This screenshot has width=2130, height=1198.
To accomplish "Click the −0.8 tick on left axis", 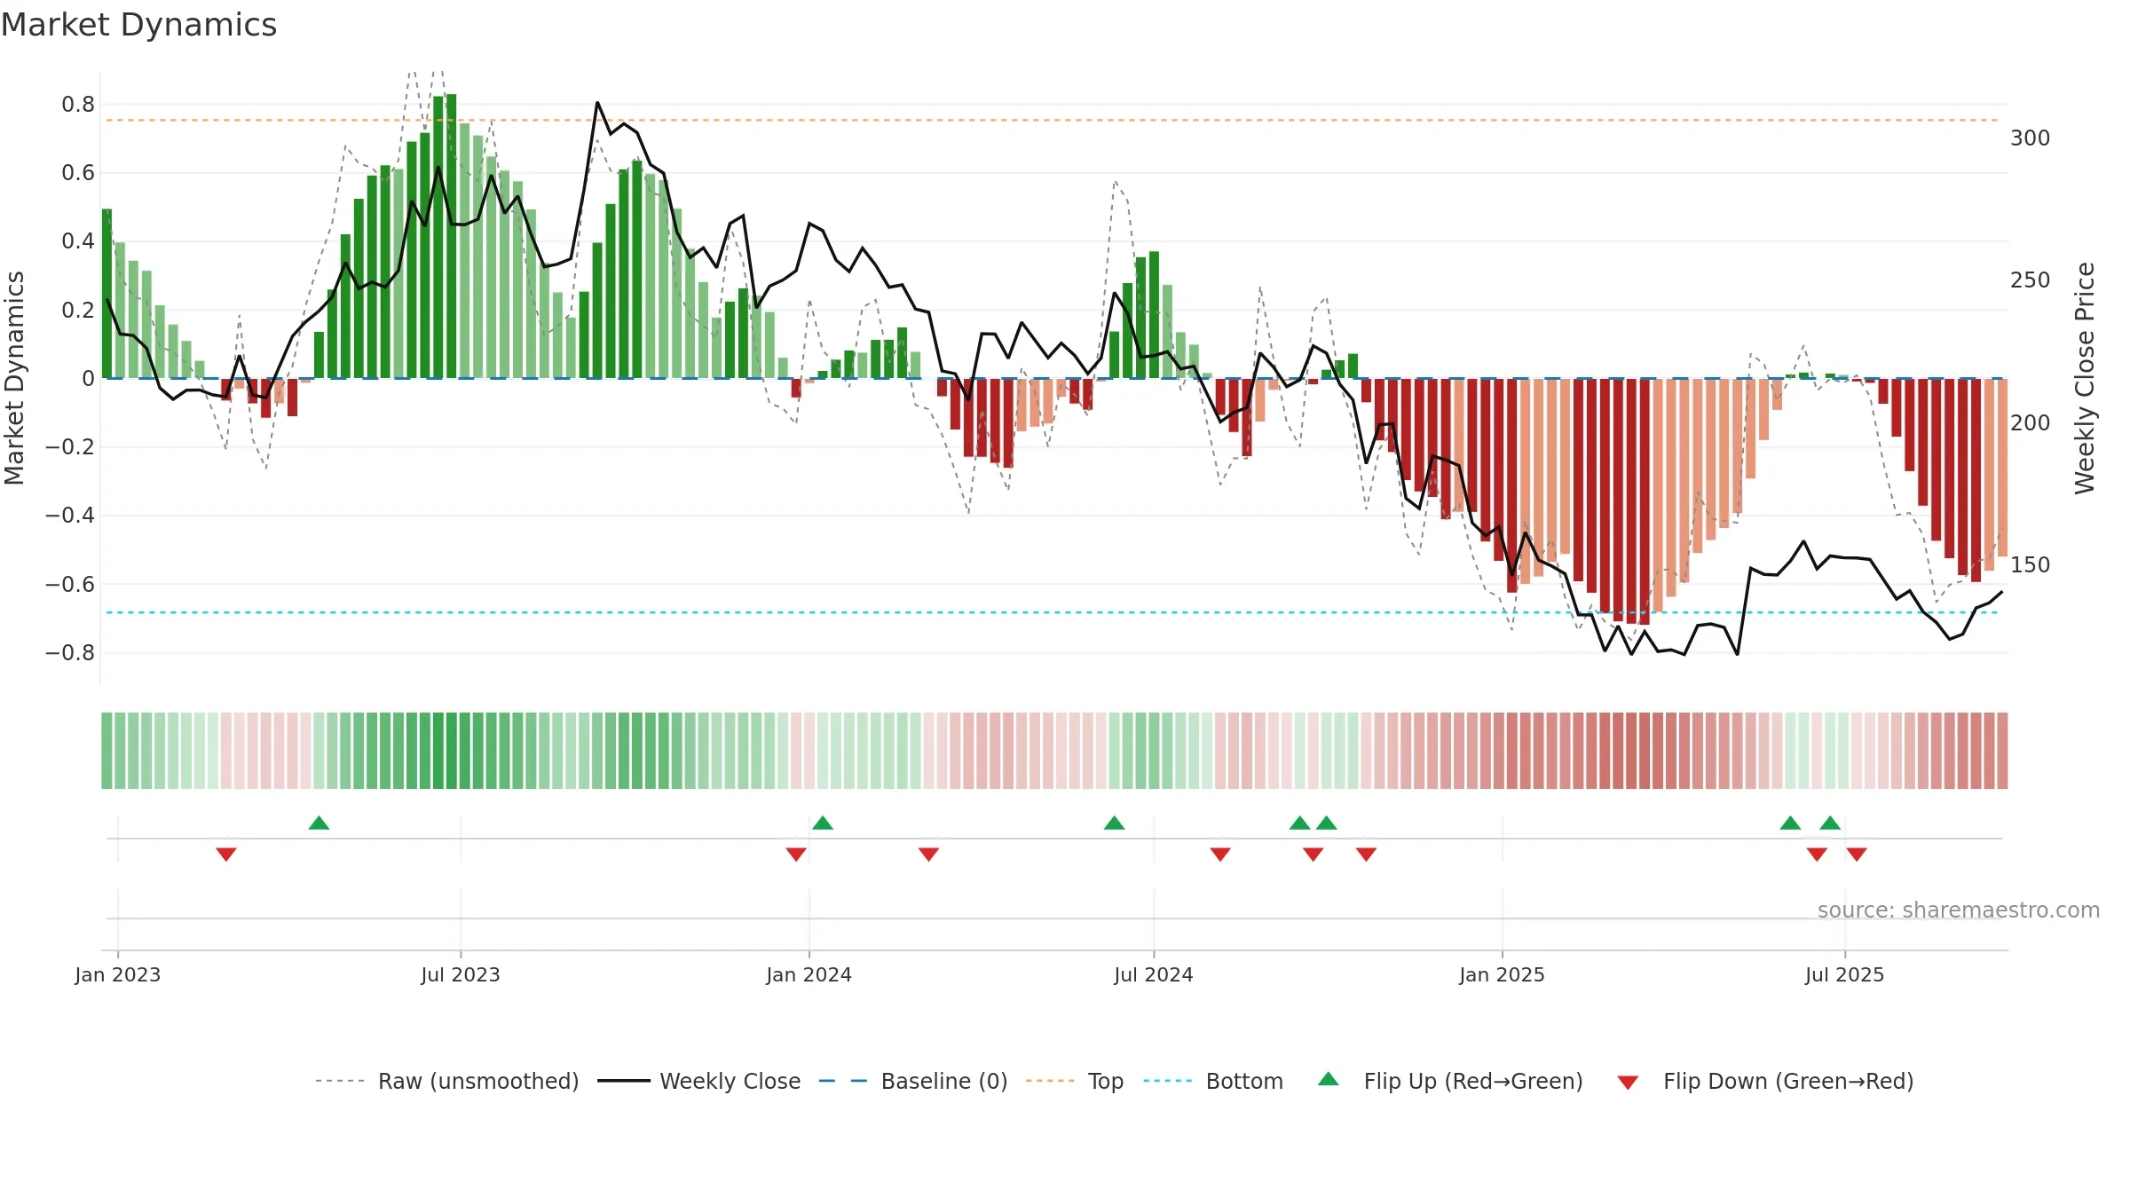I will (70, 653).
